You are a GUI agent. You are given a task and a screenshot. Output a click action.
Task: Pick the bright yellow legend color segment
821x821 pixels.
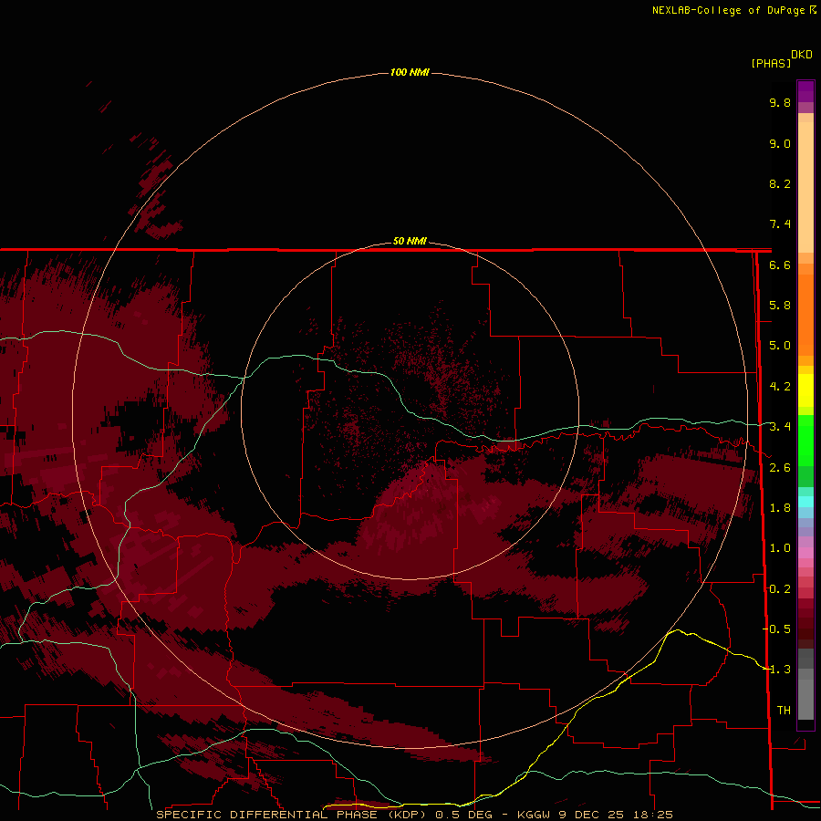coord(805,390)
